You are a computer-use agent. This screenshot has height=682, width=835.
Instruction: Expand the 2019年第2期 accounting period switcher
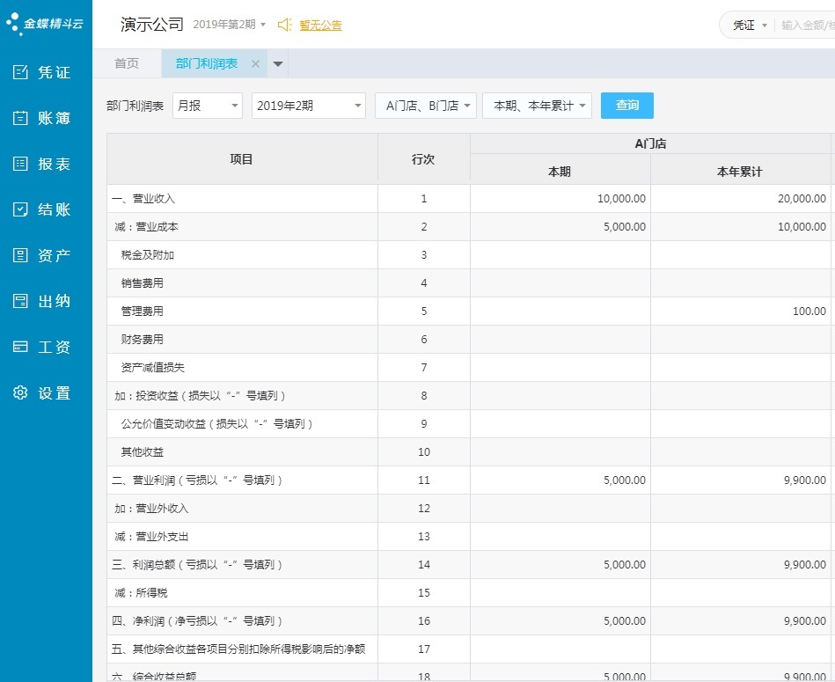[230, 25]
